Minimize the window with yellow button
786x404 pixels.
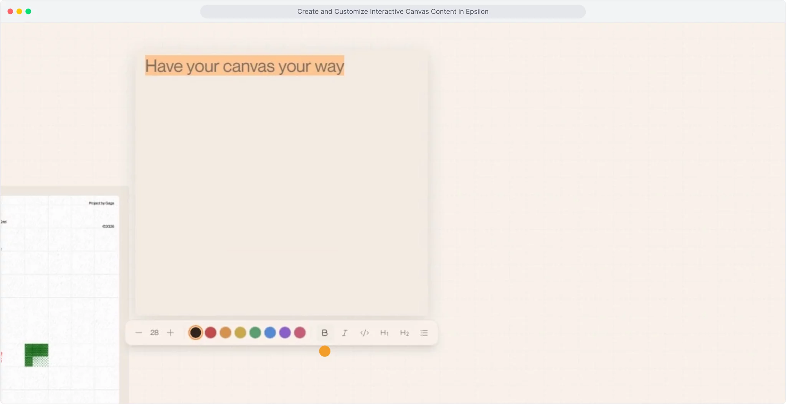click(19, 11)
